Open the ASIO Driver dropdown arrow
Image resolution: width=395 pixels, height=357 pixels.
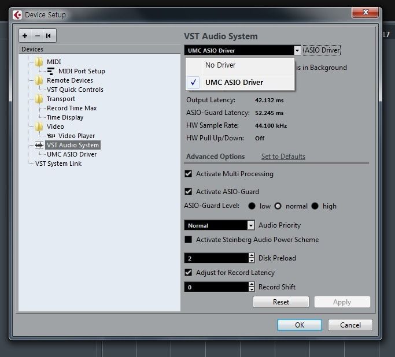pos(297,50)
